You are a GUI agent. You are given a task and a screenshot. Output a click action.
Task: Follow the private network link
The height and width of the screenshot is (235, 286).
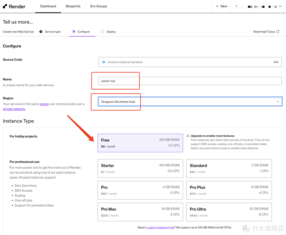point(14,109)
